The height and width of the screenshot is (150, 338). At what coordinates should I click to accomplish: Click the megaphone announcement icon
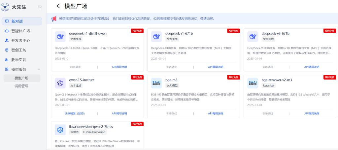(54, 19)
